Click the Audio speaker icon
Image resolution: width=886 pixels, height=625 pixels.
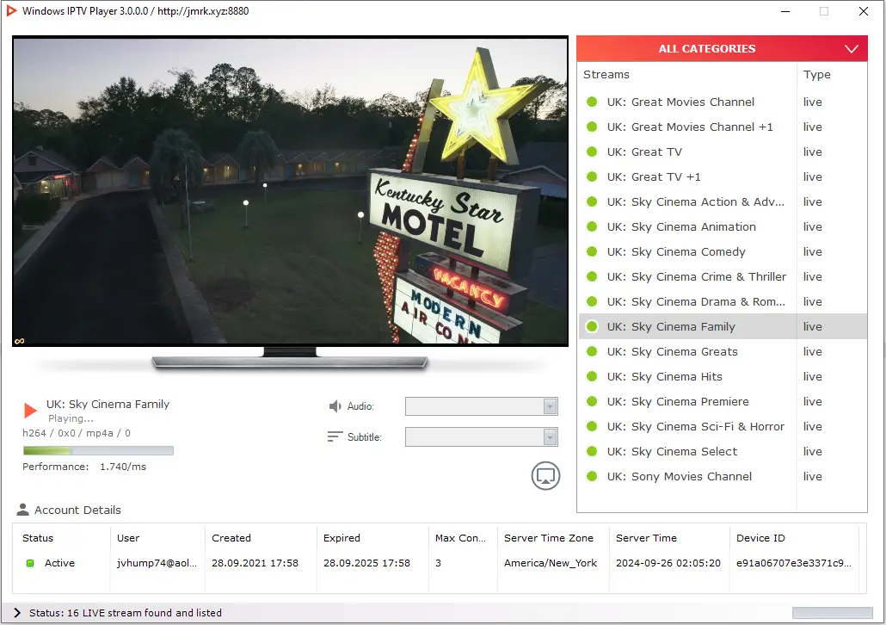coord(335,406)
